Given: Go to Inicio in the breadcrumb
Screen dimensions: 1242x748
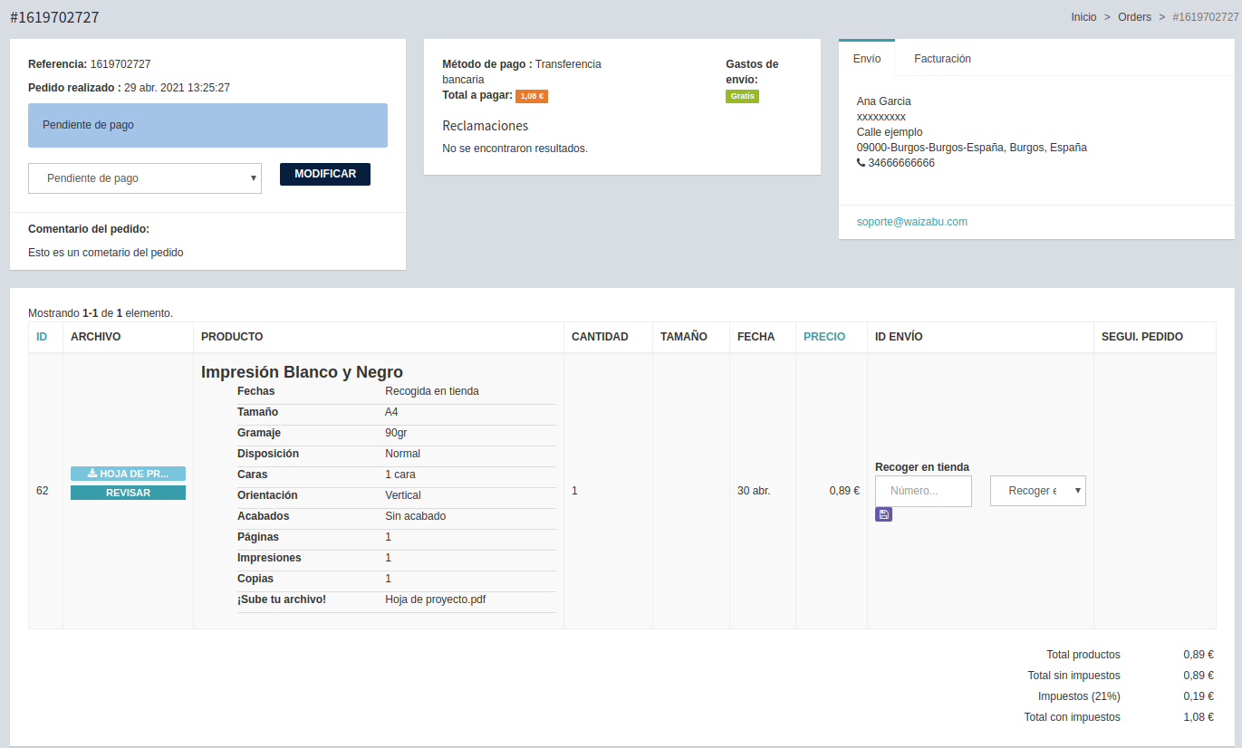Looking at the screenshot, I should tap(1083, 17).
